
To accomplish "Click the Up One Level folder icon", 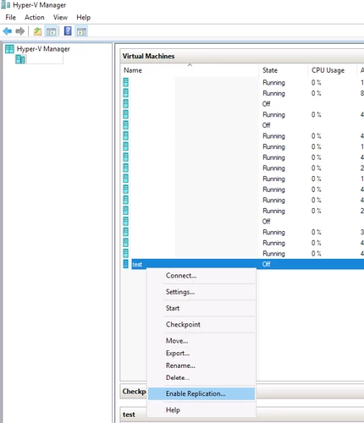I will point(37,31).
